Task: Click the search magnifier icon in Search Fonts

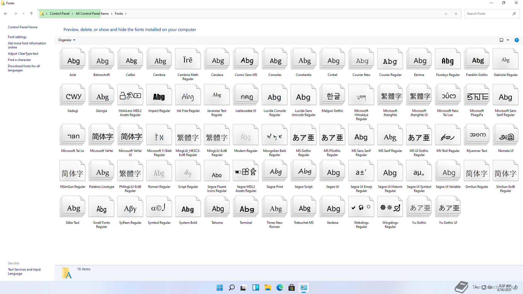Action: (514, 14)
